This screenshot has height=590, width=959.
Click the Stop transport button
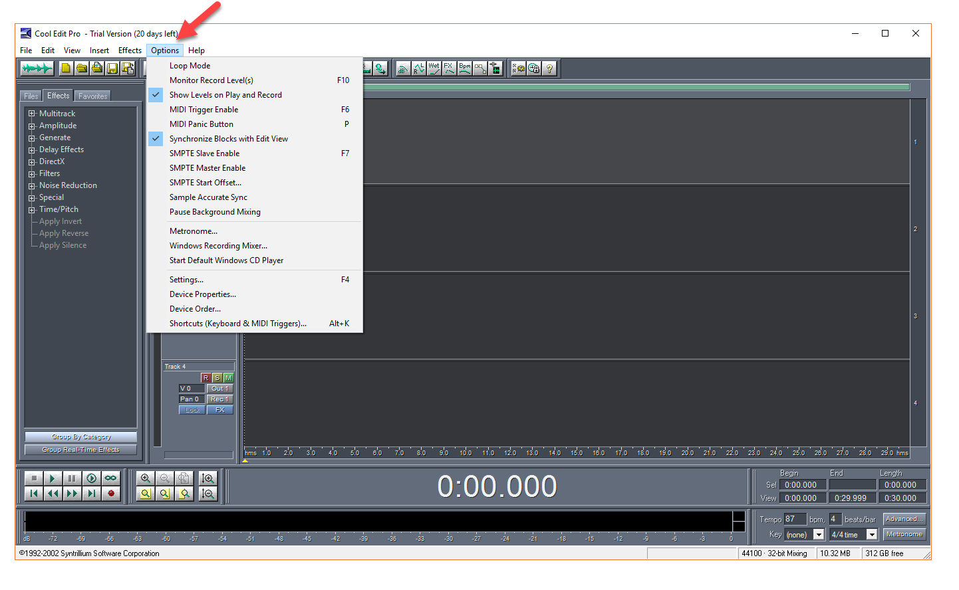click(34, 478)
